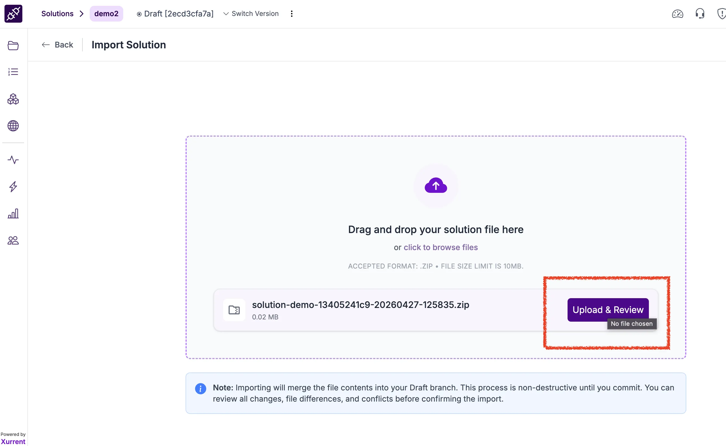Open the activity pulse icon in sidebar

(13, 160)
